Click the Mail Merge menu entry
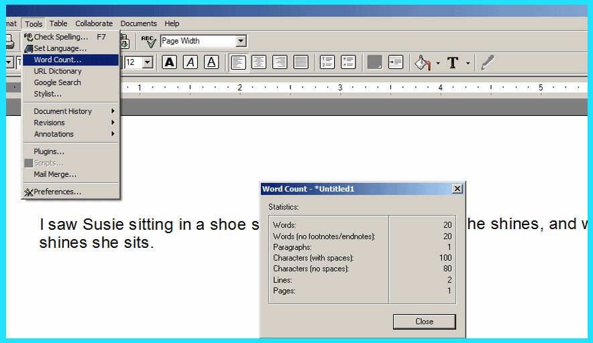The image size is (593, 343). pyautogui.click(x=55, y=174)
